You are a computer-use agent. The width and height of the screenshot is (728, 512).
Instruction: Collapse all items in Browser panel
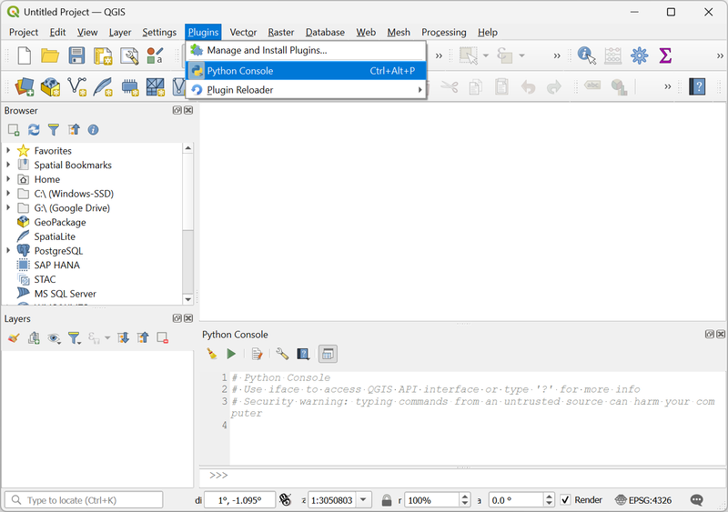[74, 130]
